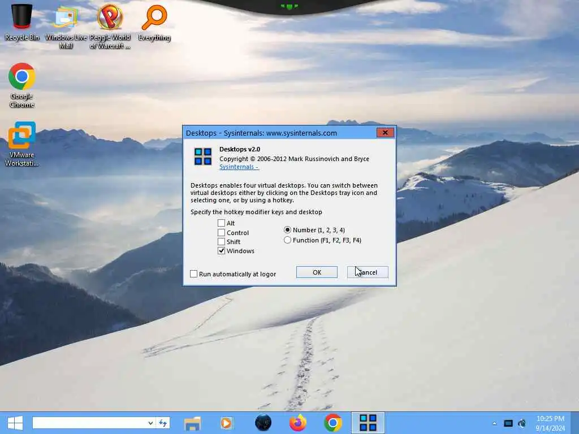Click the "Desktops v2.0" heading text
Screen dimensions: 579x434
240,149
